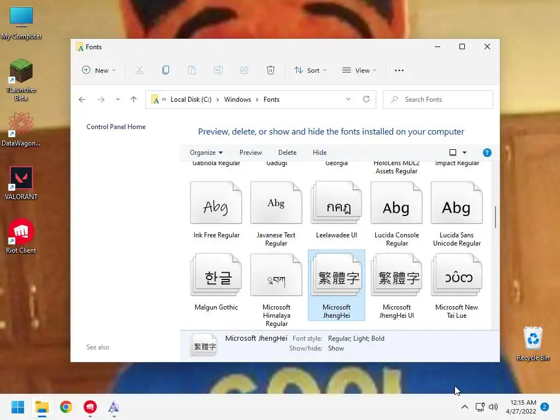Click the Delete trash can icon
560x420 pixels.
pos(271,71)
